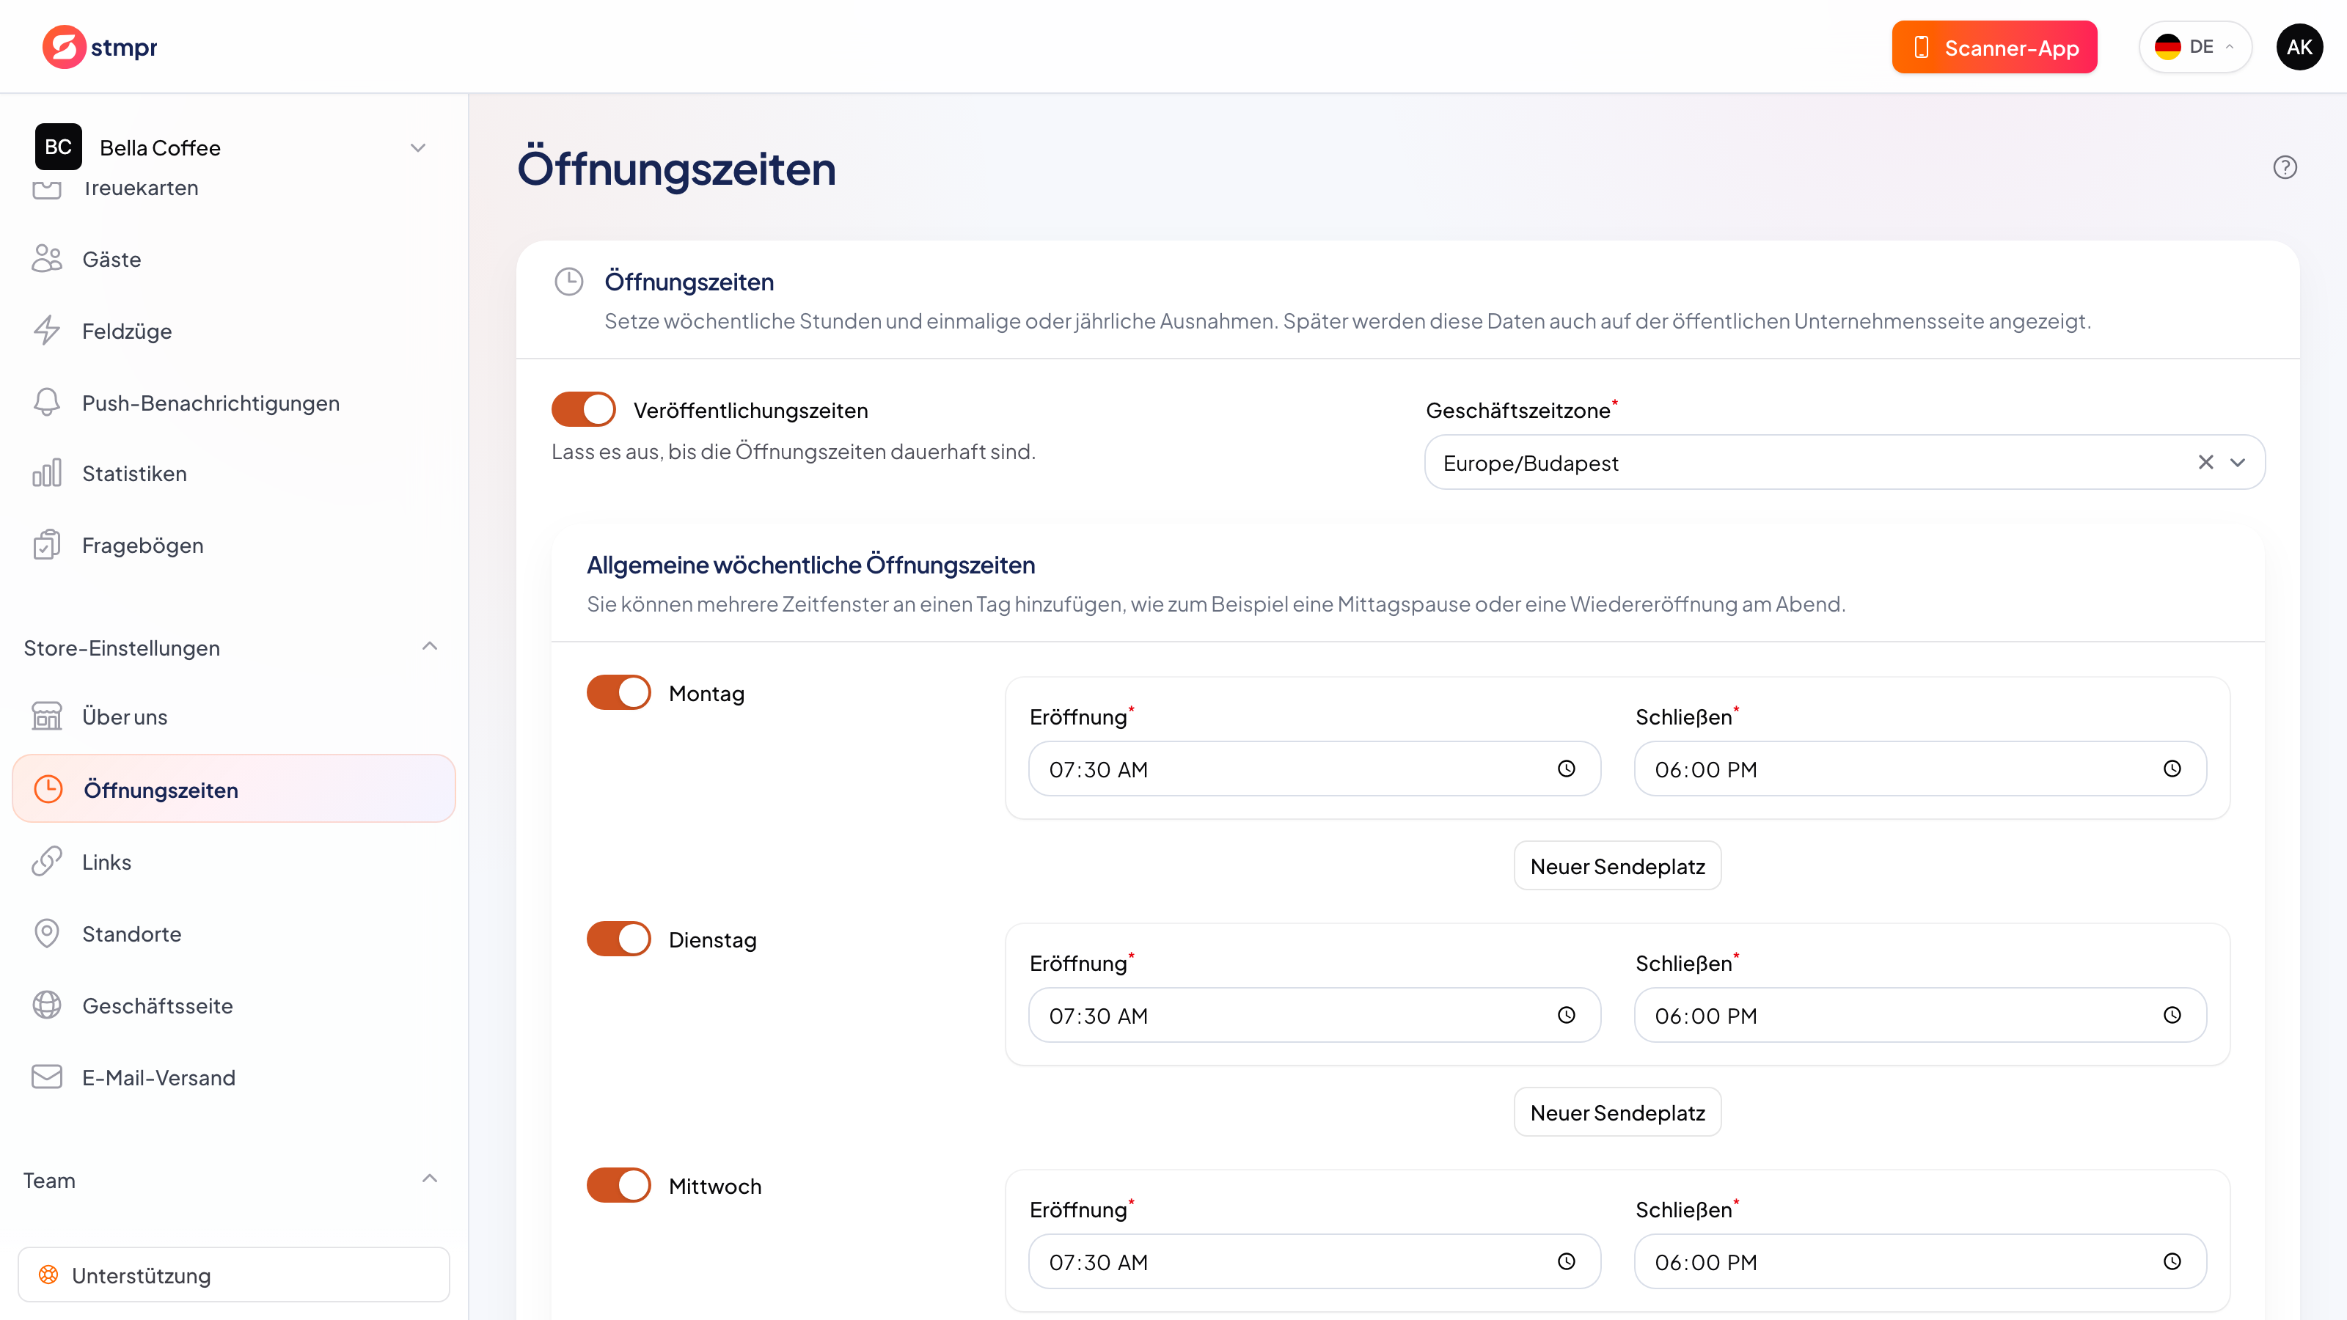Click the Gäste people icon

(46, 259)
